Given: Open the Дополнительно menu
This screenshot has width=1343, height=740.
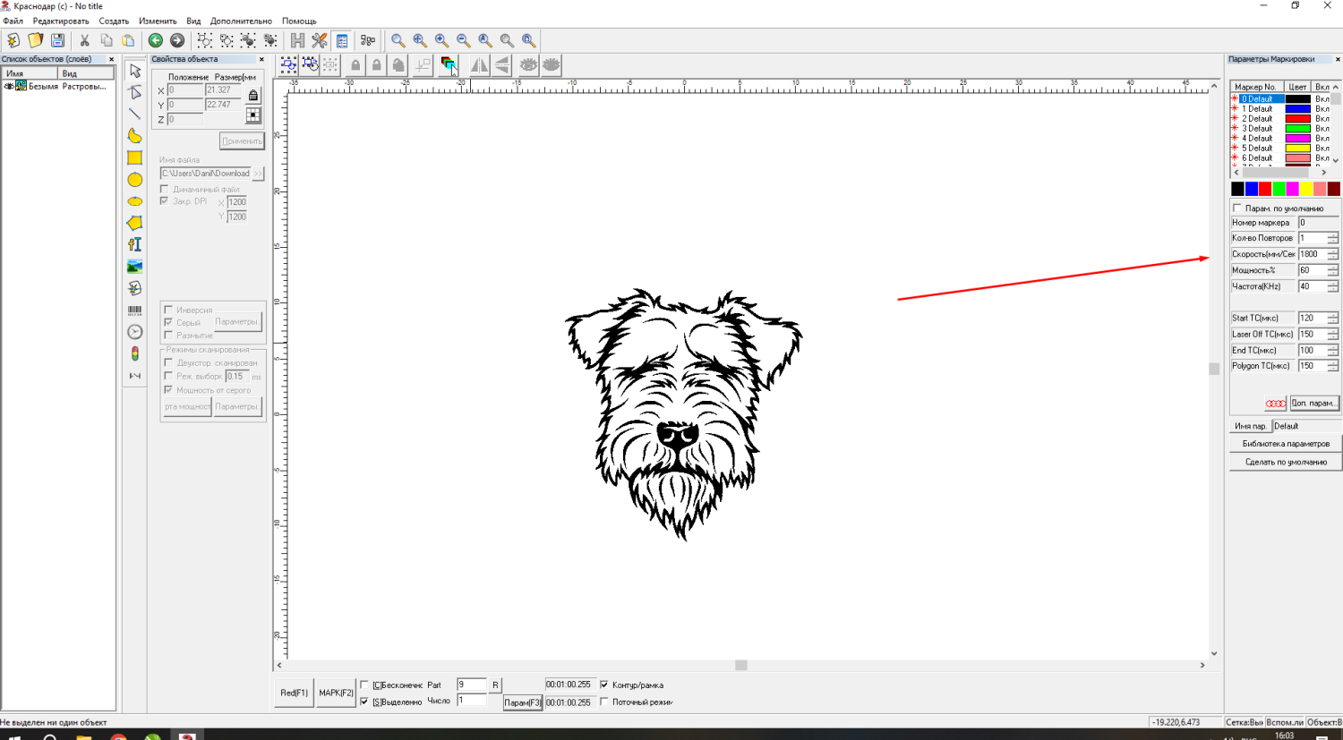Looking at the screenshot, I should pos(241,21).
